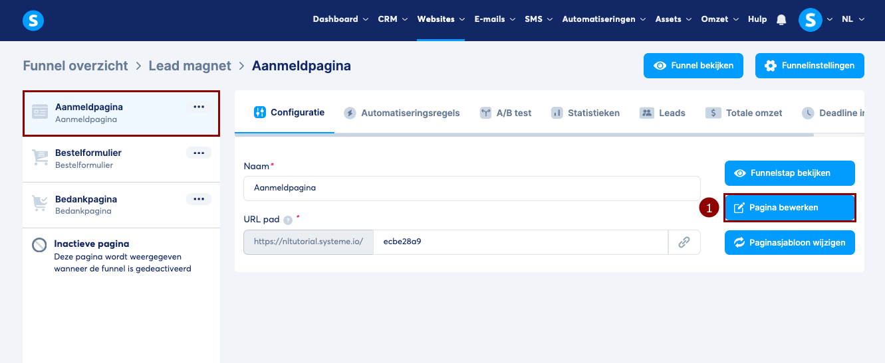The height and width of the screenshot is (363, 885).
Task: Select the Inactieve pagina item
Action: pos(121,256)
